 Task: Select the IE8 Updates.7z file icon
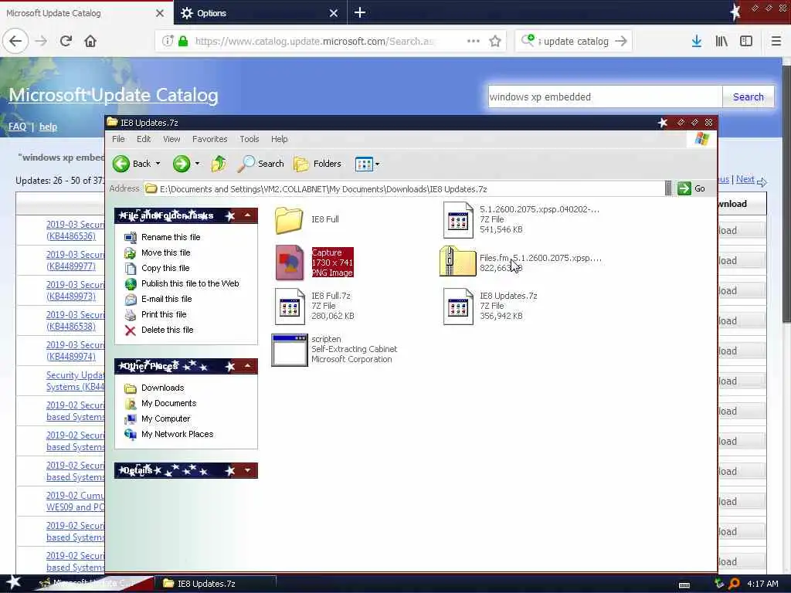click(x=457, y=306)
